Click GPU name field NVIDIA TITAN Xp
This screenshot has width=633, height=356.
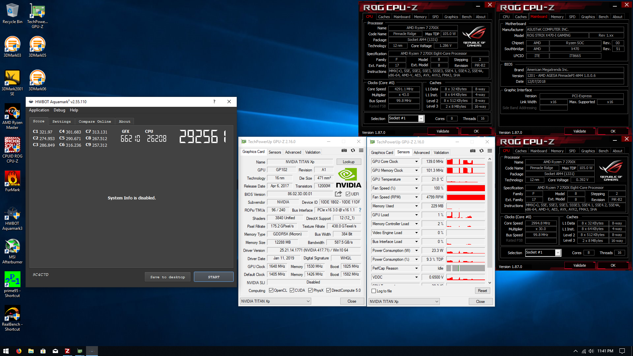coord(300,162)
